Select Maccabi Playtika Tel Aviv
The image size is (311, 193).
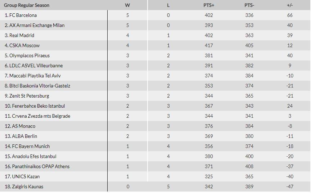click(35, 76)
